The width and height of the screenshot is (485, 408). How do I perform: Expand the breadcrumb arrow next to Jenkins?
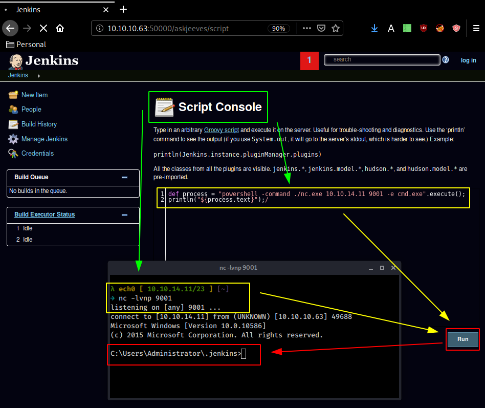39,76
